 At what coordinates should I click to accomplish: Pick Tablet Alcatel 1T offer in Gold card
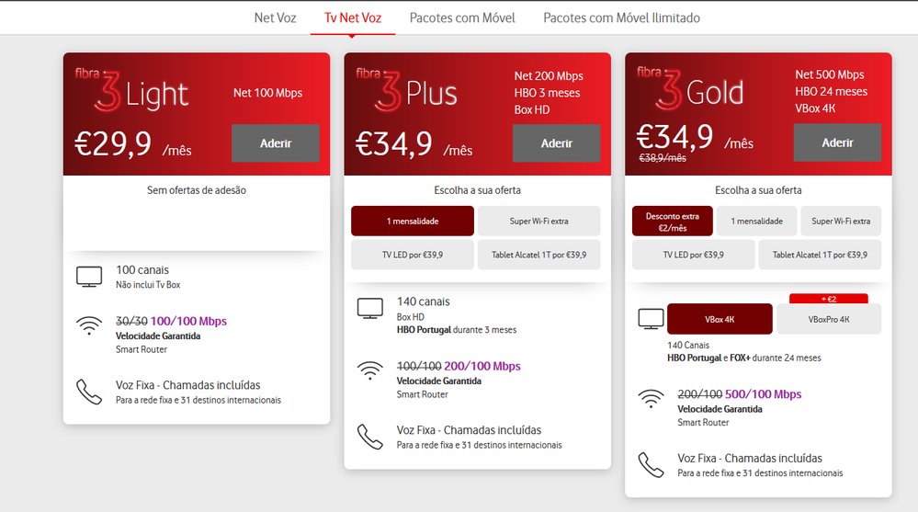pos(820,255)
